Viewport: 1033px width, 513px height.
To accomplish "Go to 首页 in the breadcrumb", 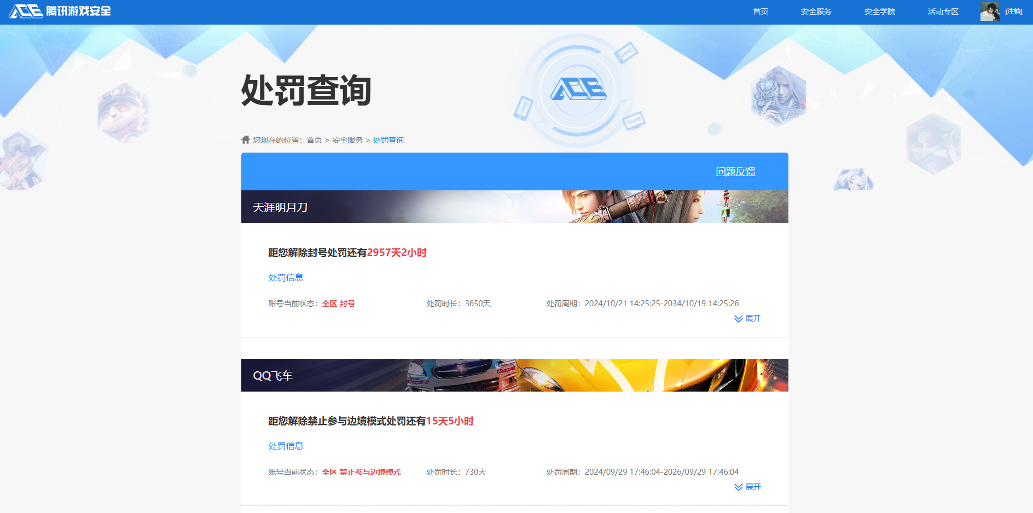I will (x=314, y=140).
